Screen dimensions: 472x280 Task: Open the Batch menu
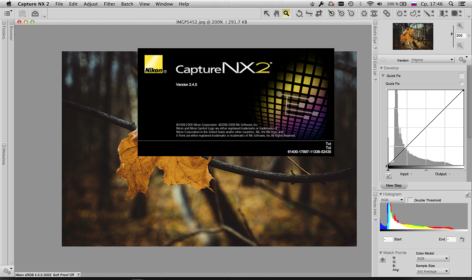pyautogui.click(x=127, y=4)
